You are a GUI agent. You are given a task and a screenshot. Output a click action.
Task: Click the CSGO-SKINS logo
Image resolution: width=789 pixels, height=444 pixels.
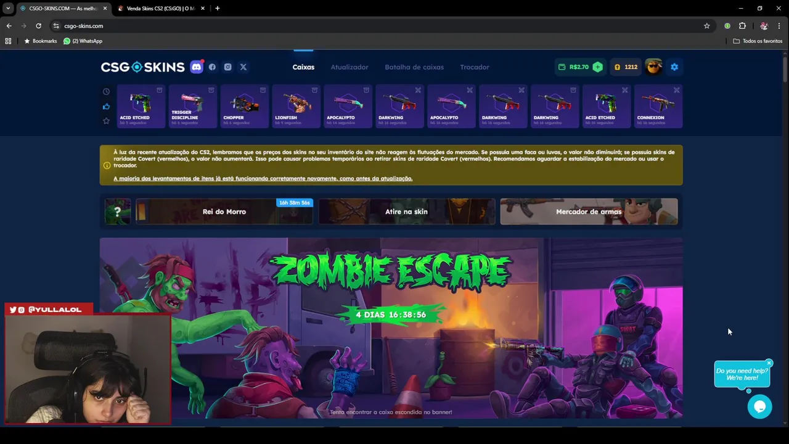click(x=142, y=67)
